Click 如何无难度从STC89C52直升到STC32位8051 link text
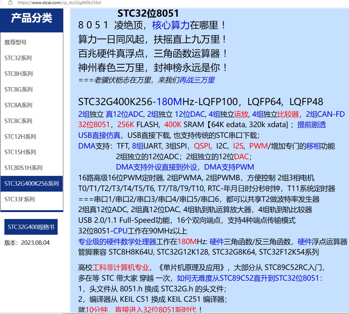 click(x=248, y=278)
